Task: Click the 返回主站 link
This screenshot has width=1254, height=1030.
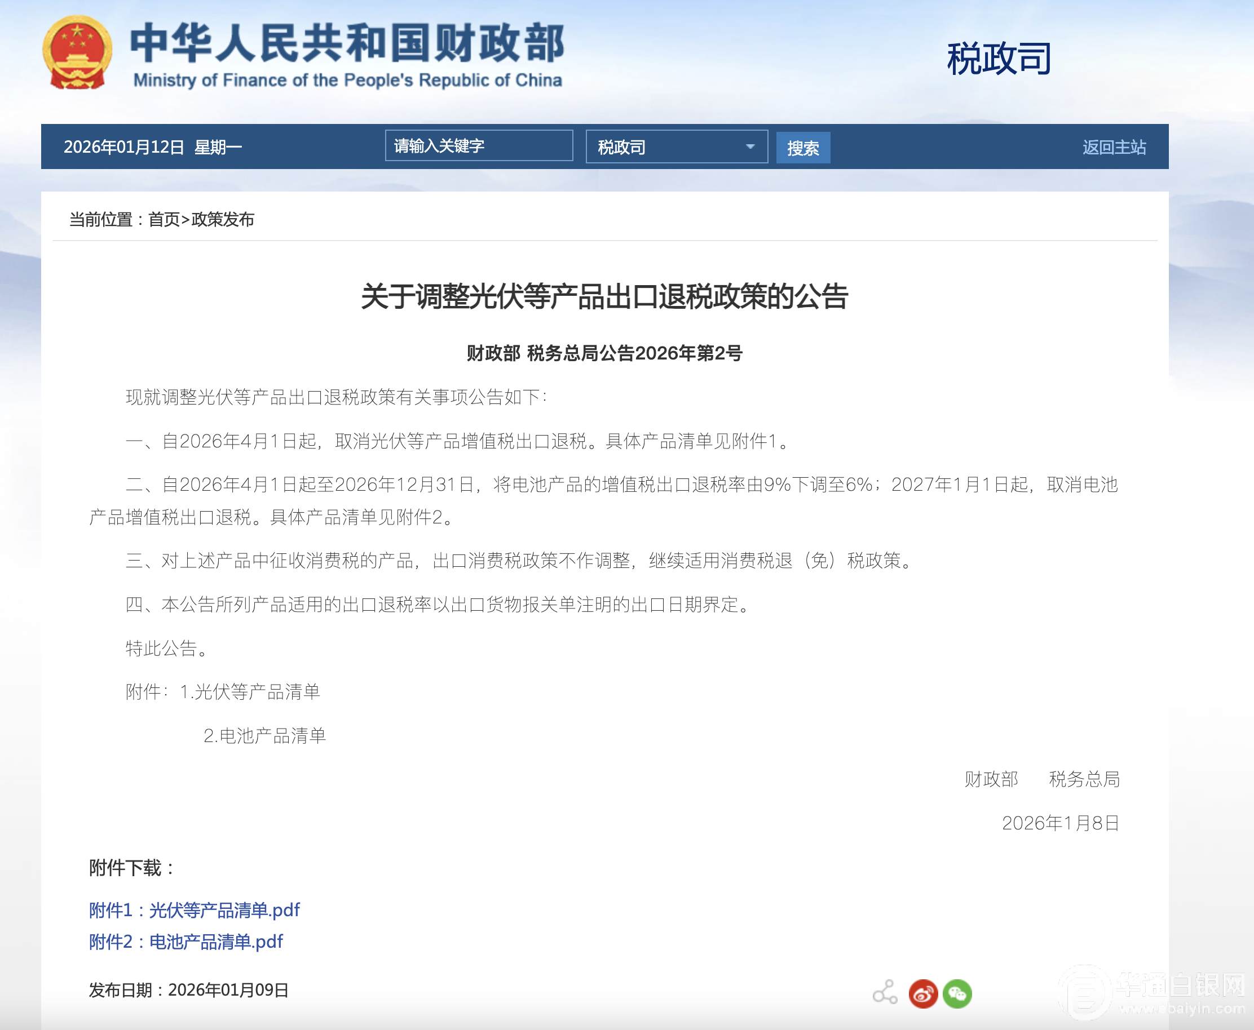Action: (1113, 146)
